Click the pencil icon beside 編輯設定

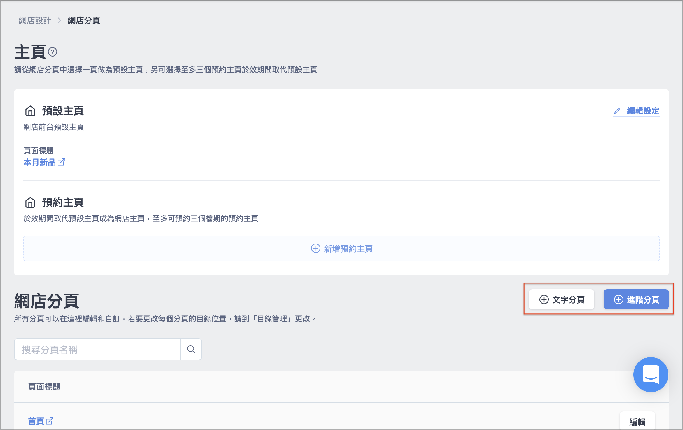coord(617,111)
